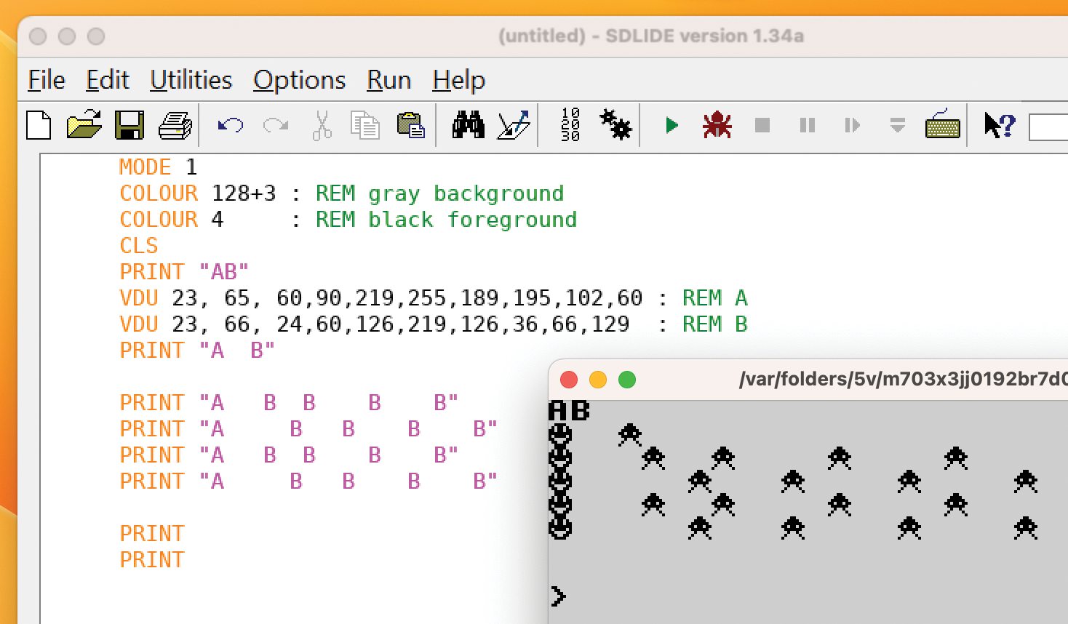Cut selection with the scissors icon
Image resolution: width=1068 pixels, height=624 pixels.
click(322, 125)
